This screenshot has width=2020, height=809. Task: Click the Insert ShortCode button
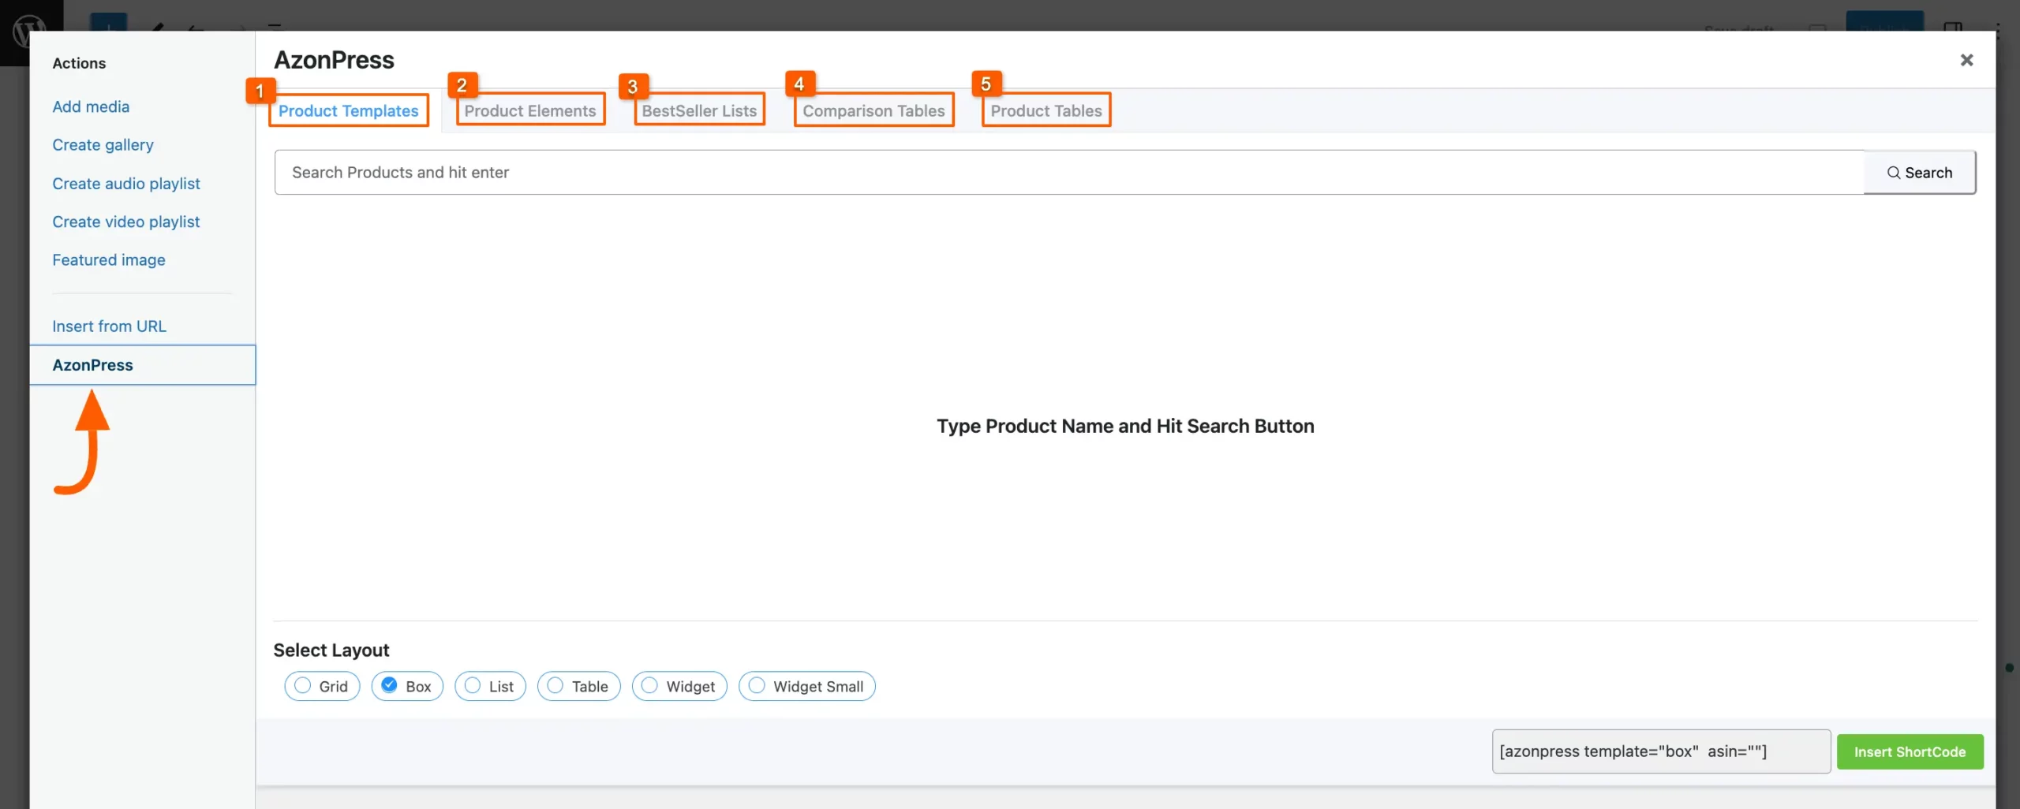pyautogui.click(x=1909, y=751)
